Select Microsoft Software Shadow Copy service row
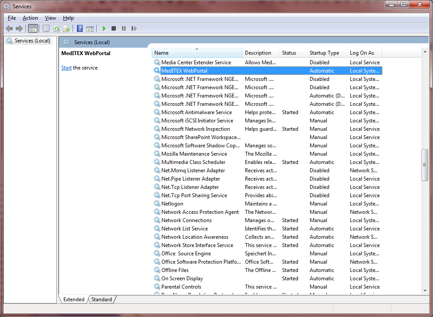The width and height of the screenshot is (433, 317). (267, 145)
